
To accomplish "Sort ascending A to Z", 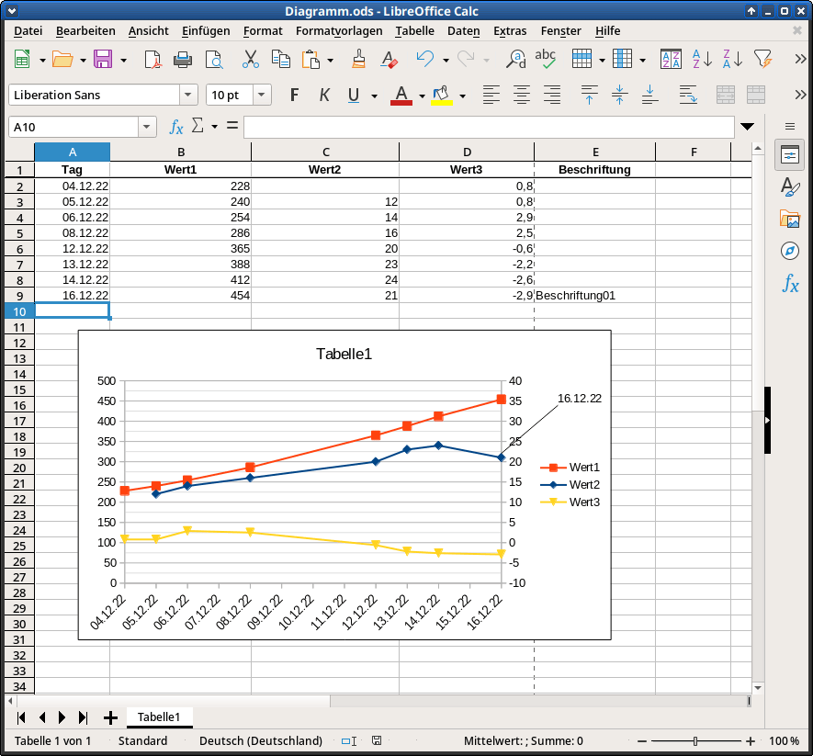I will click(x=702, y=60).
